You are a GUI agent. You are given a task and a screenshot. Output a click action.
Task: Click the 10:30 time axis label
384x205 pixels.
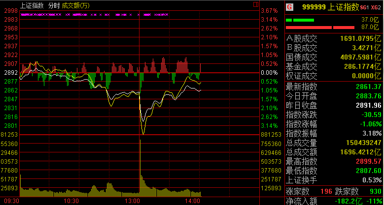72,201
